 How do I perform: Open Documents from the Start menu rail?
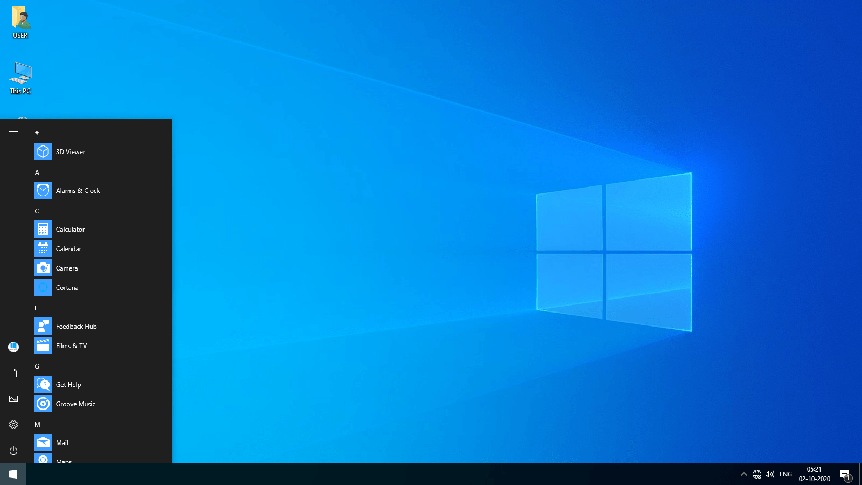point(13,373)
